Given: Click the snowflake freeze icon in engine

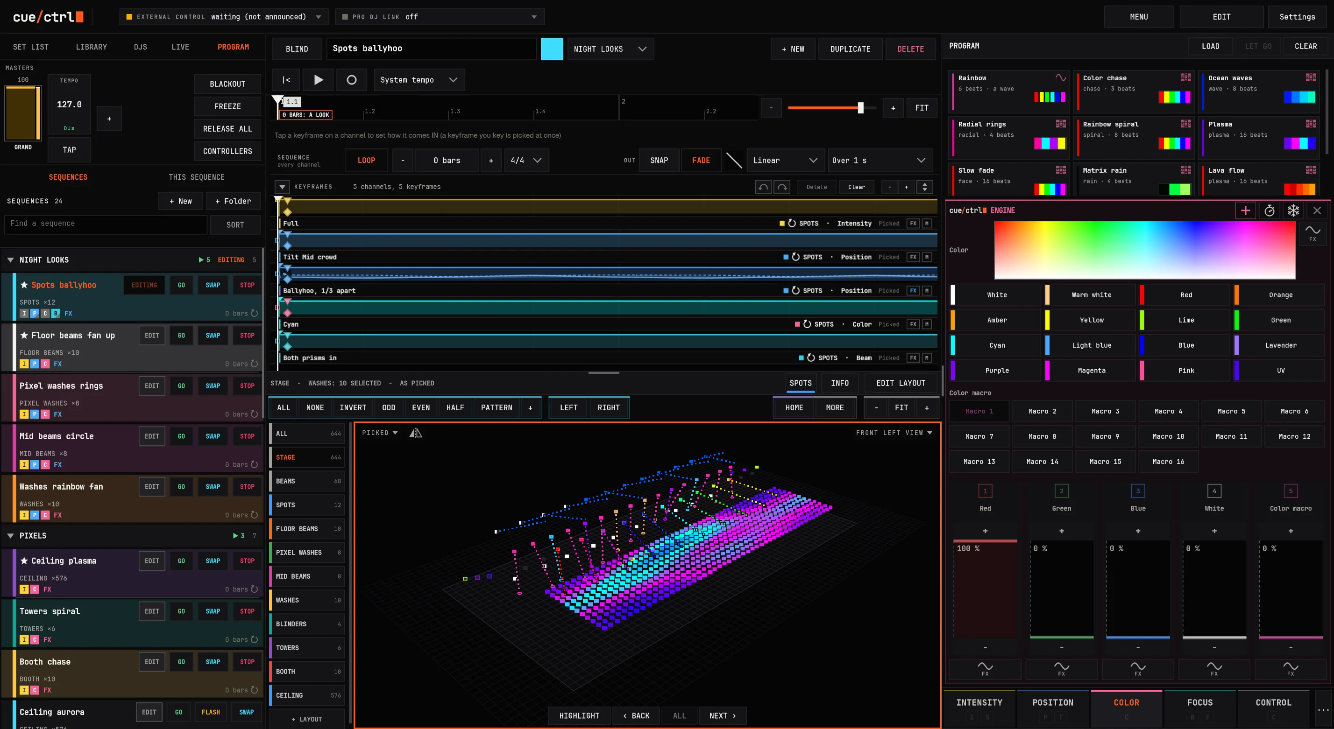Looking at the screenshot, I should (1293, 210).
